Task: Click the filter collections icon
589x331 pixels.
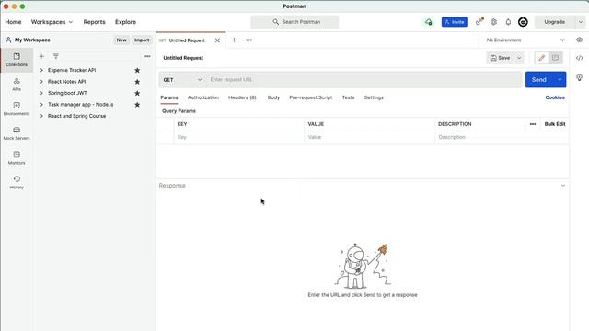Action: (55, 56)
